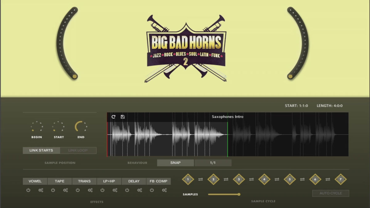Viewport: 370px width, 208px height.
Task: Select the LP+HP effect tab
Action: coord(109,181)
